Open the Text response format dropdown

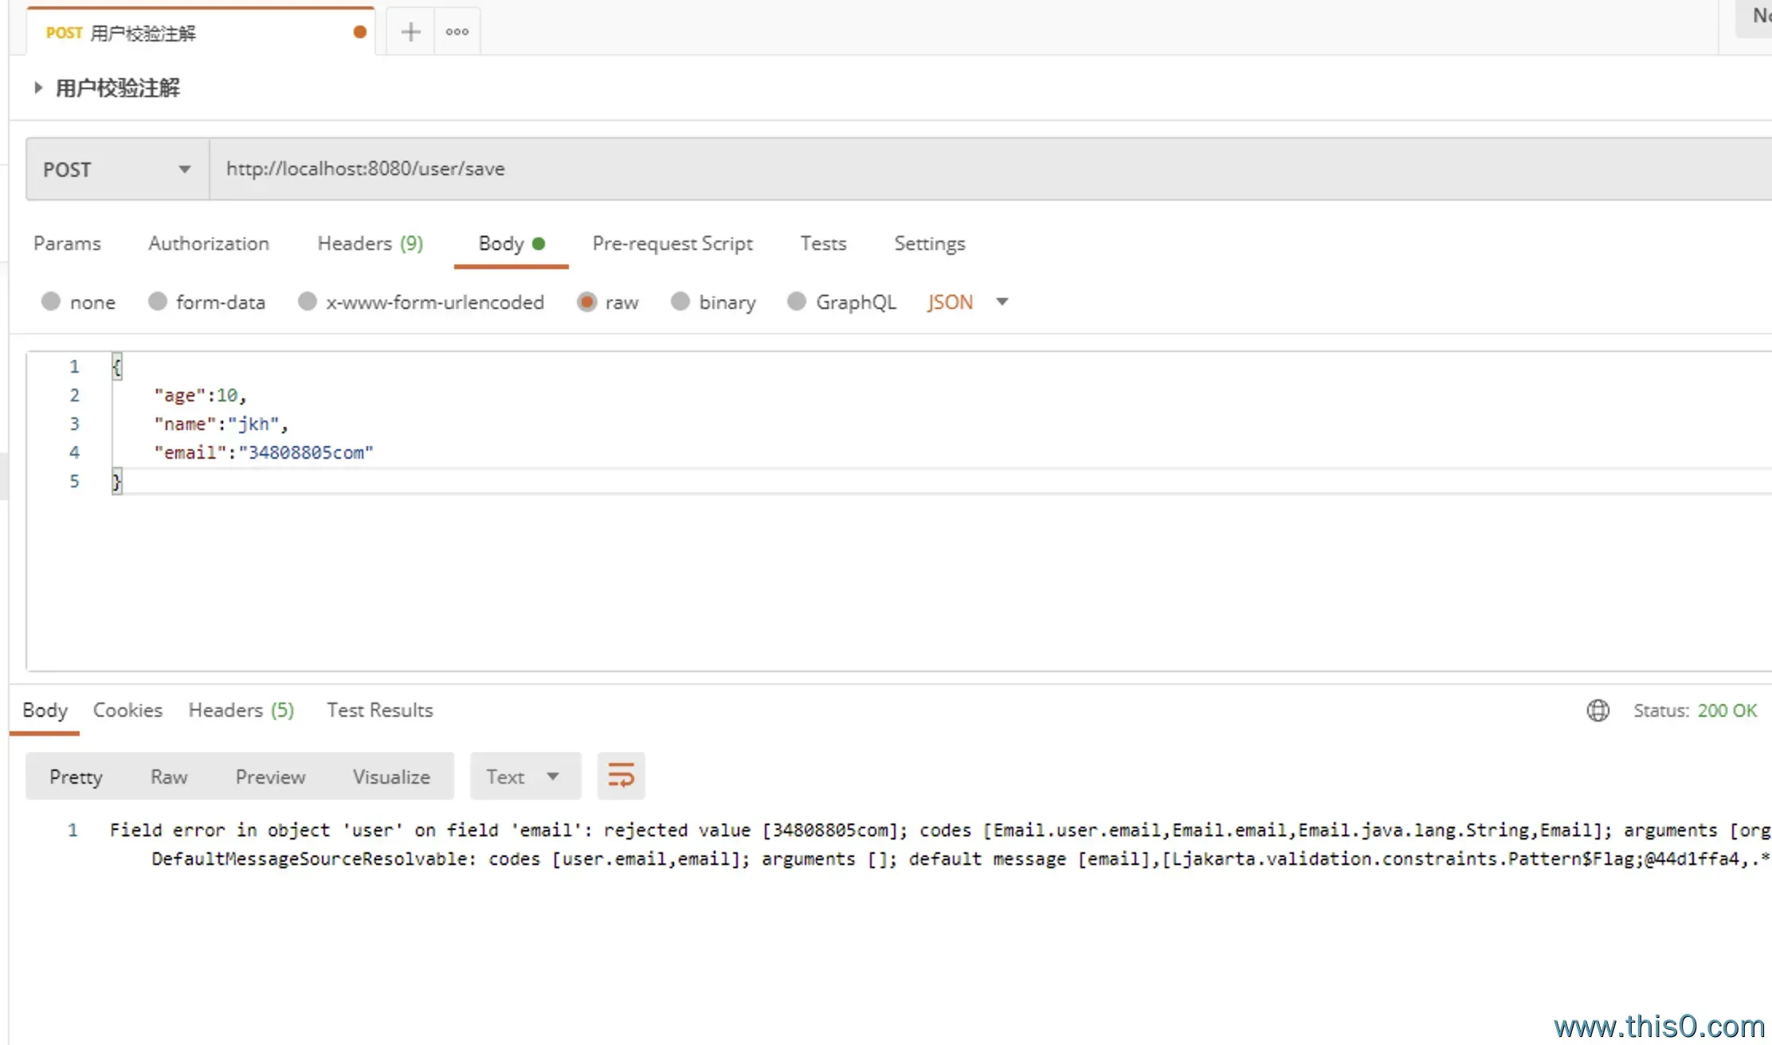524,777
